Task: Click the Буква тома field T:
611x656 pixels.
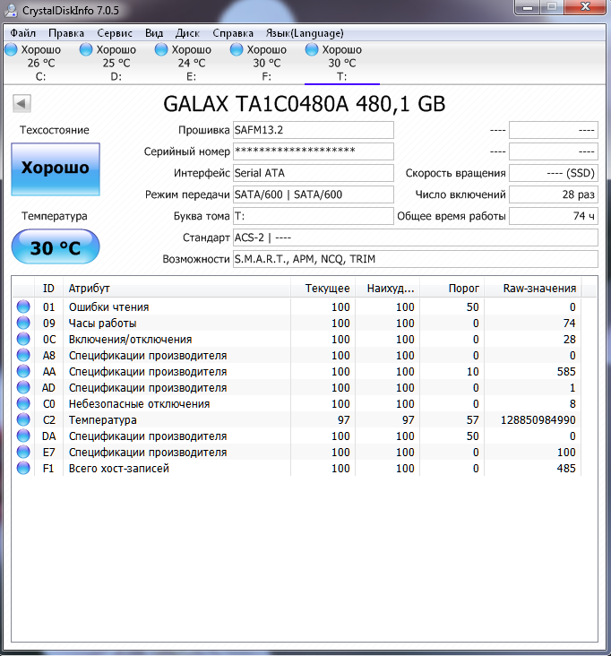Action: point(313,216)
